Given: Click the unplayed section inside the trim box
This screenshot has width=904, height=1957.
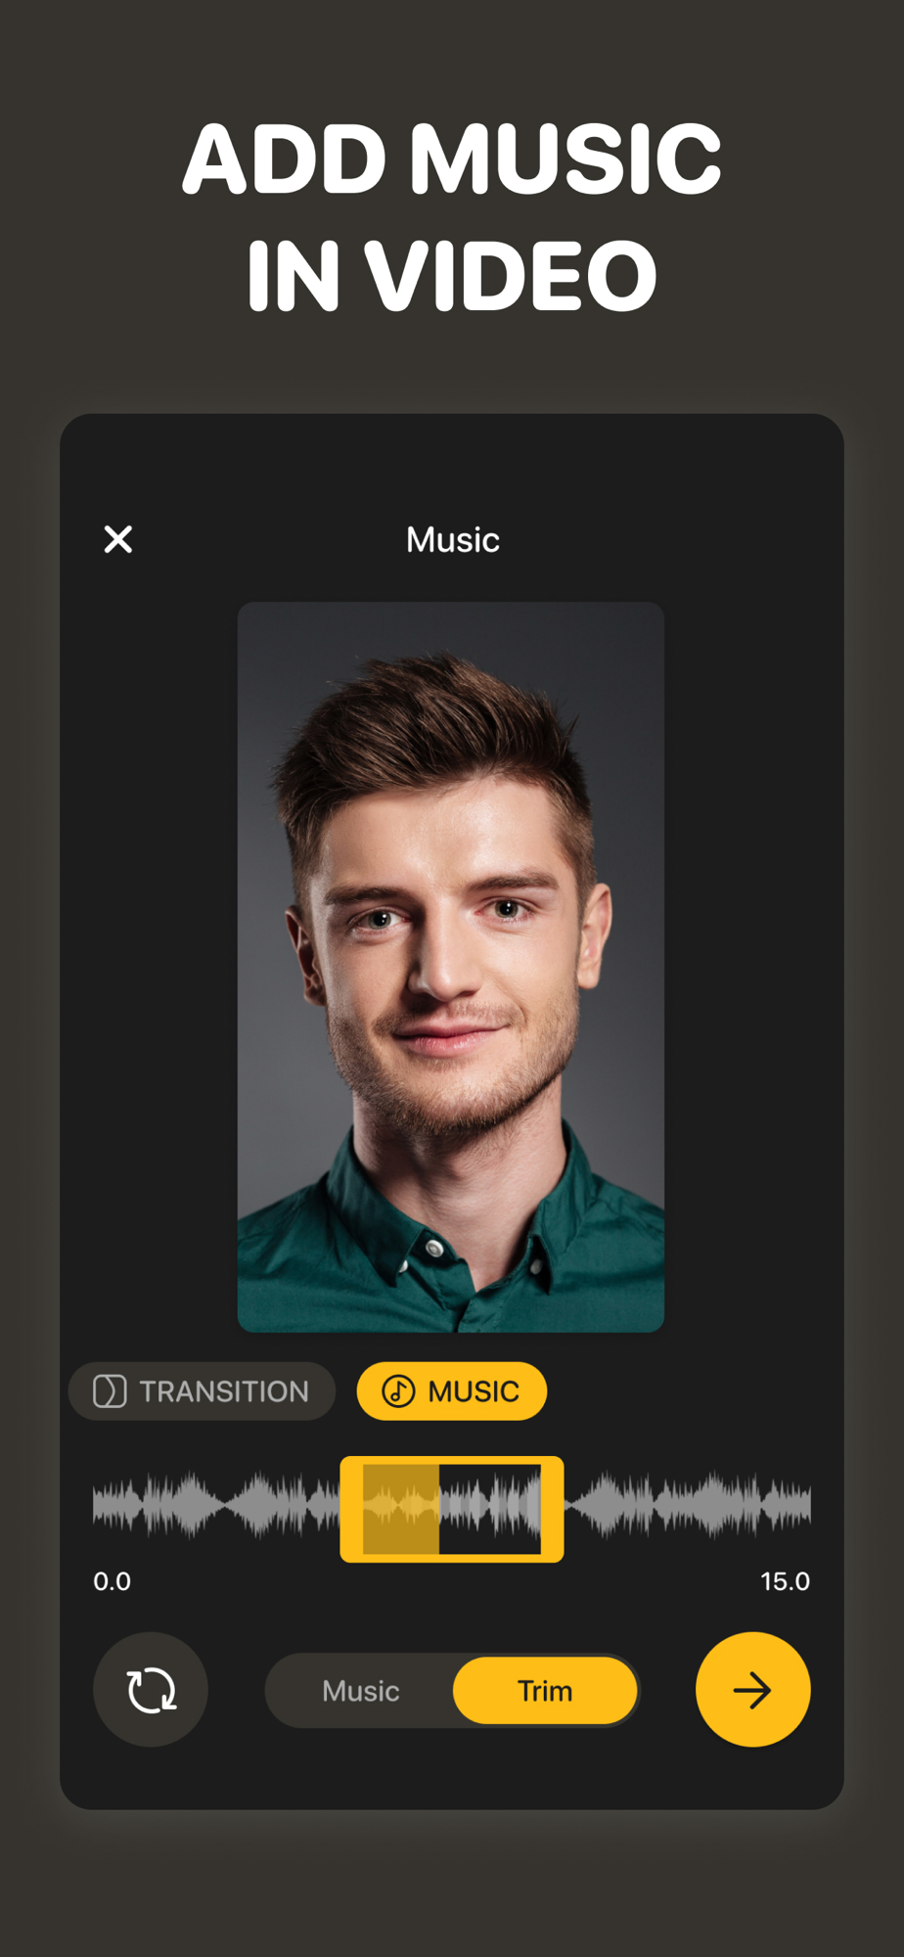Looking at the screenshot, I should tap(490, 1509).
